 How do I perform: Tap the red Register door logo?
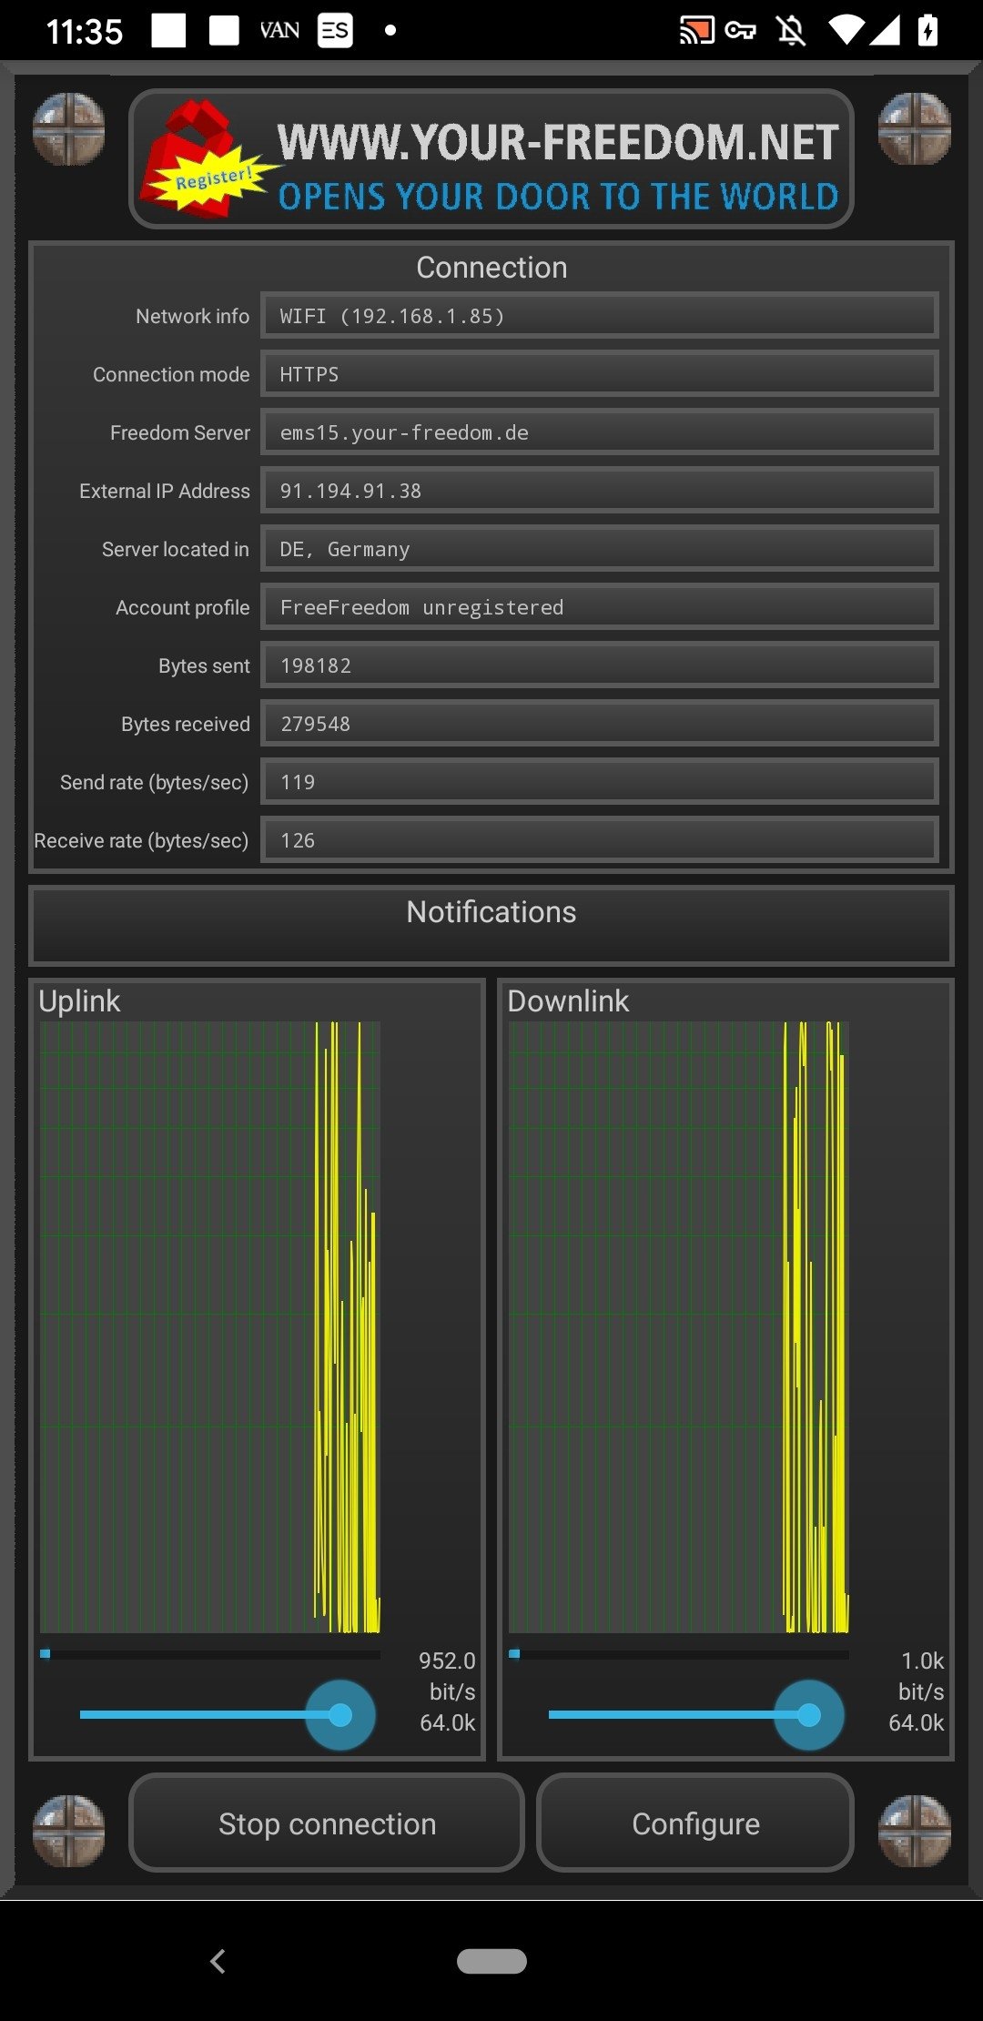click(x=205, y=159)
